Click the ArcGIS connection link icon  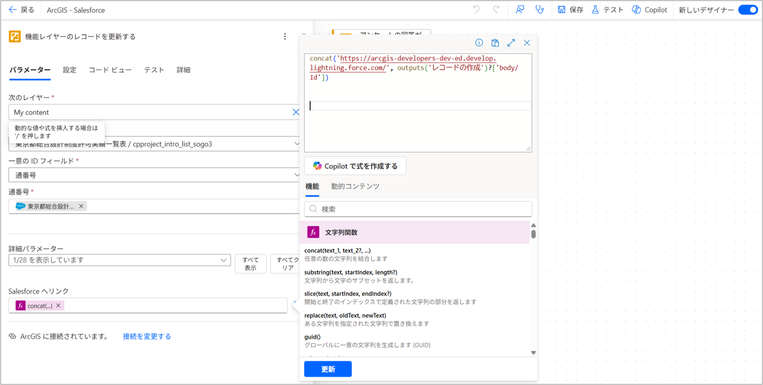tap(13, 337)
